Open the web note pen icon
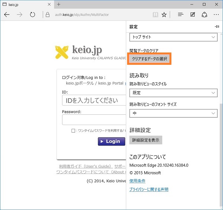223x210 pixels. coord(193,15)
